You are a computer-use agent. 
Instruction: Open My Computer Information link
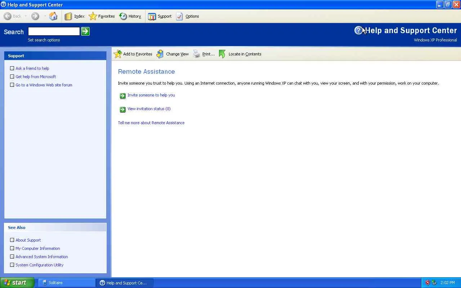click(x=38, y=248)
